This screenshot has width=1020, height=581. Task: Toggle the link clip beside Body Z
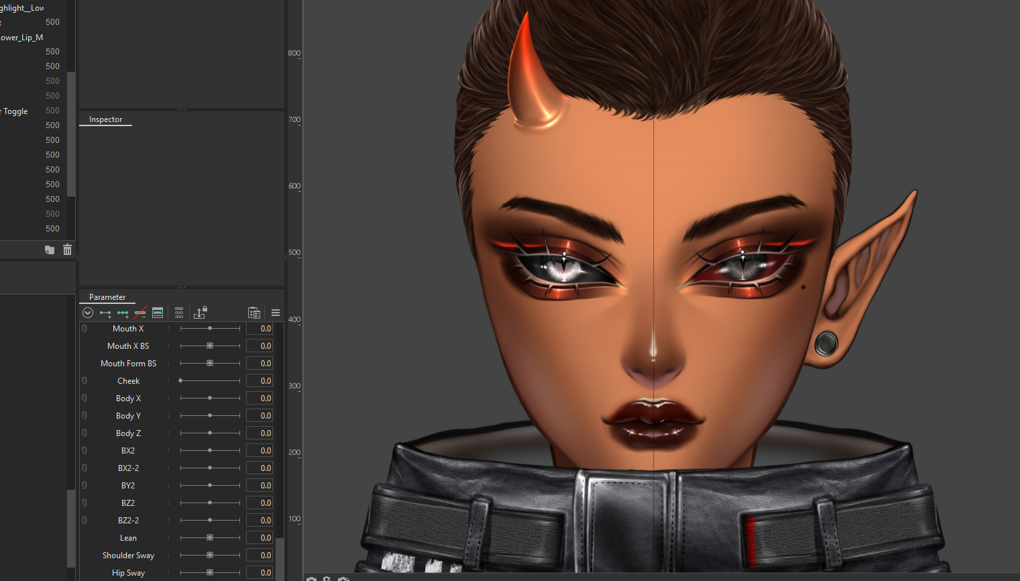pos(84,433)
